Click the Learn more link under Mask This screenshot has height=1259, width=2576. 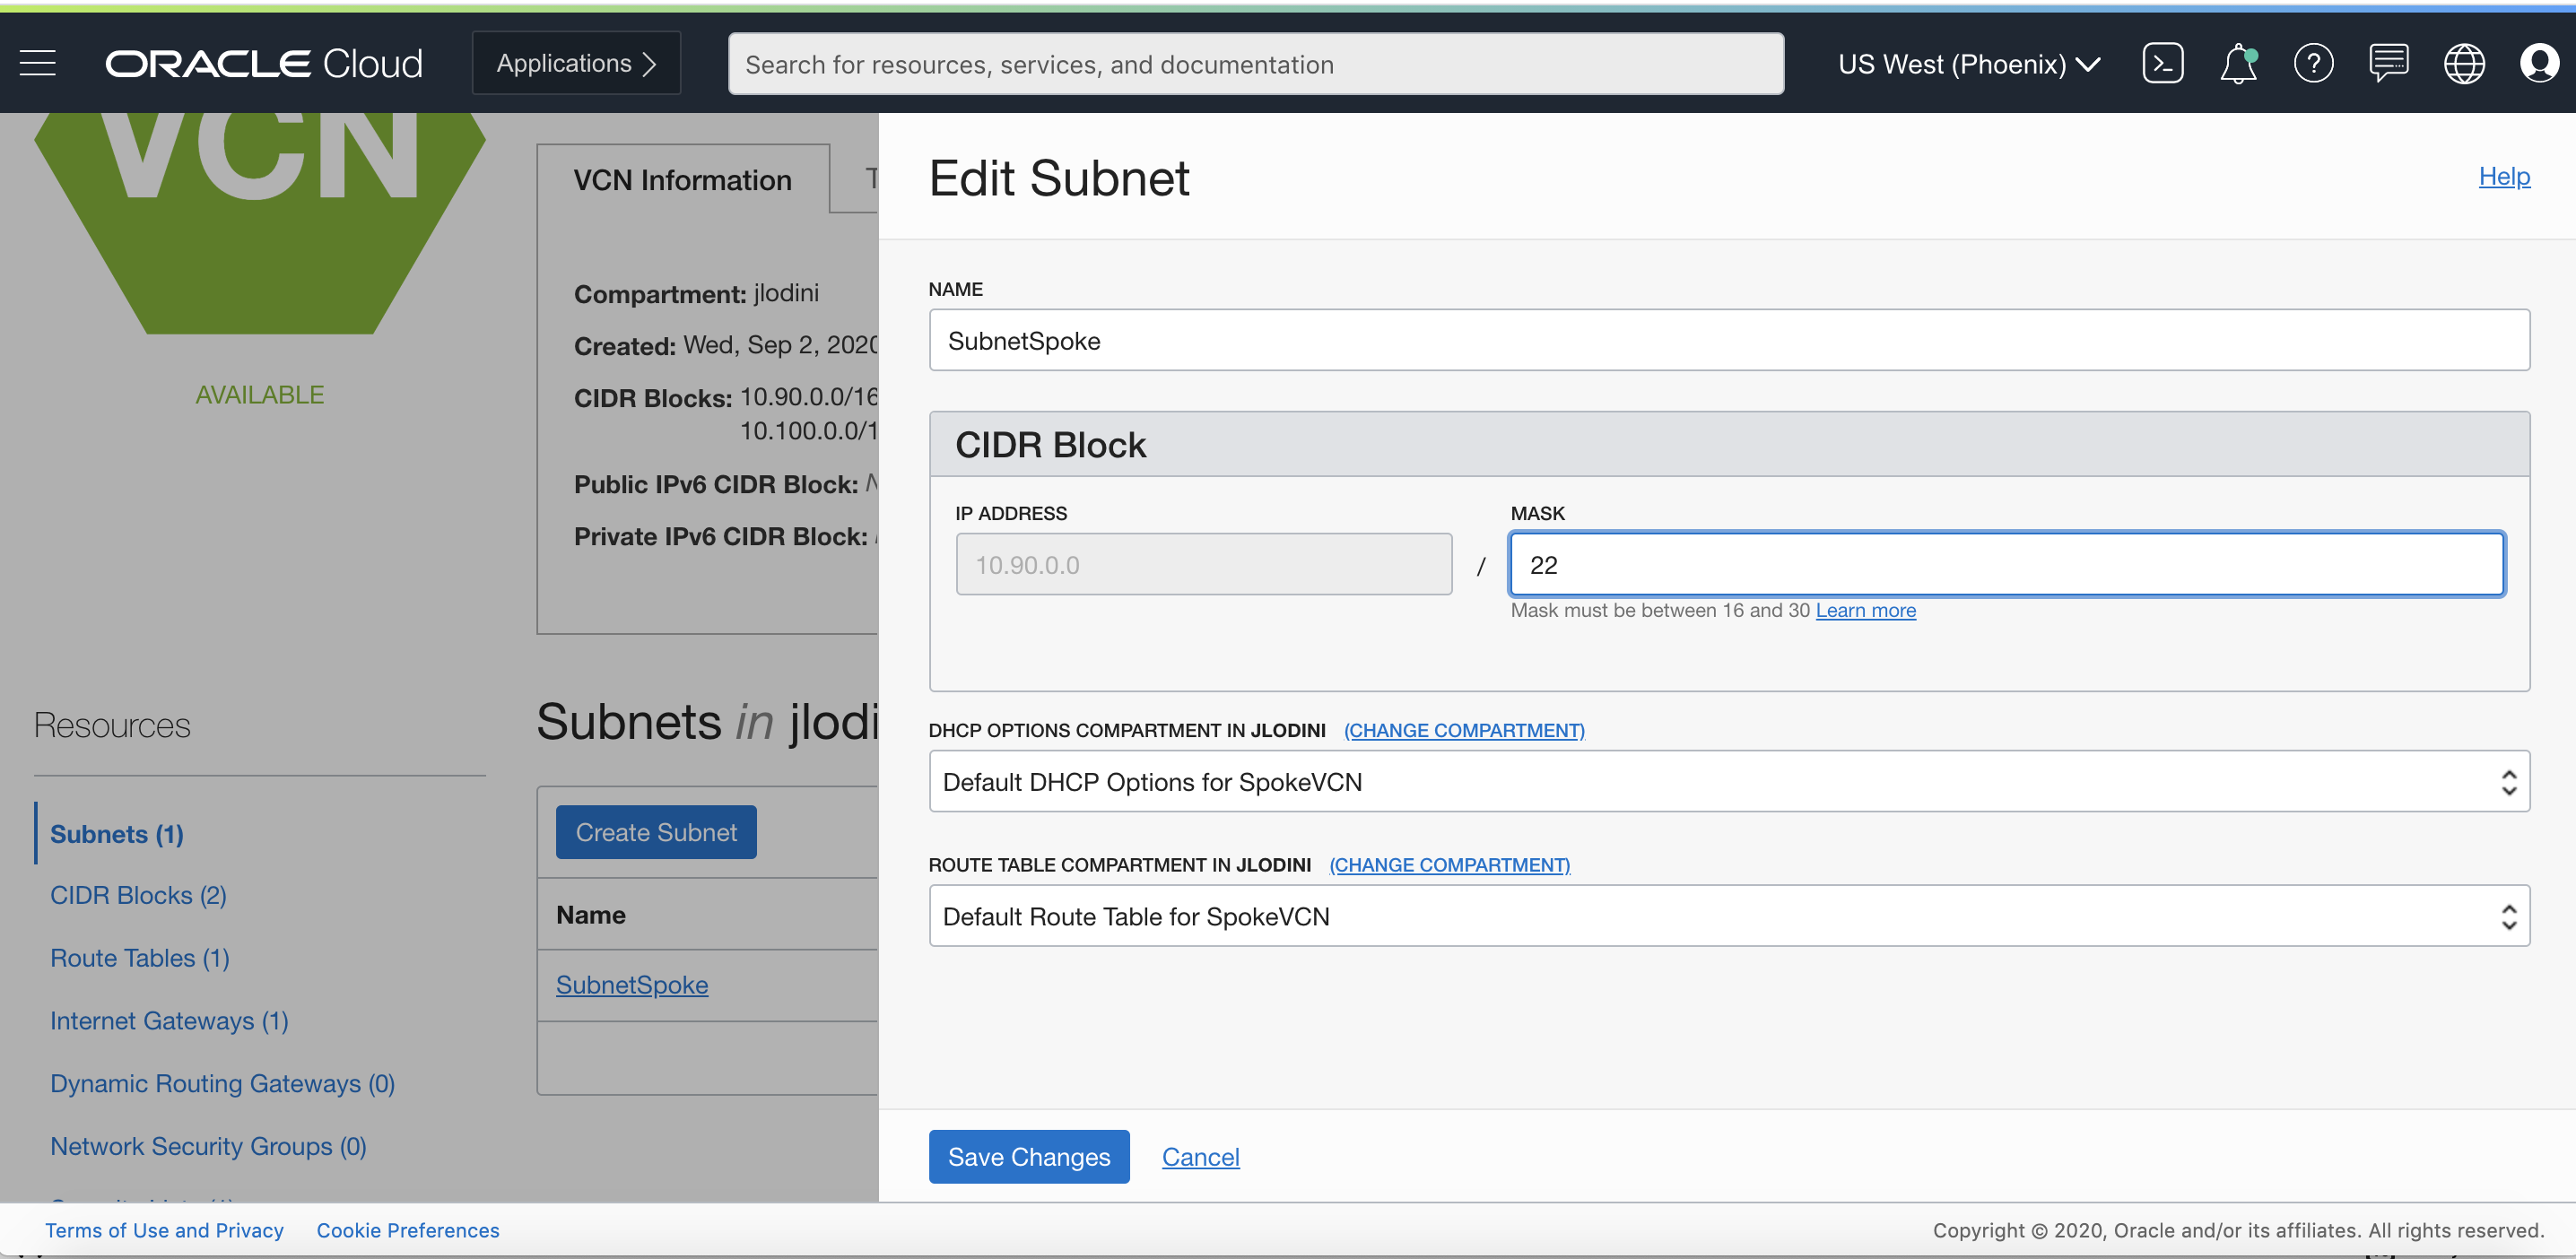click(x=1865, y=610)
